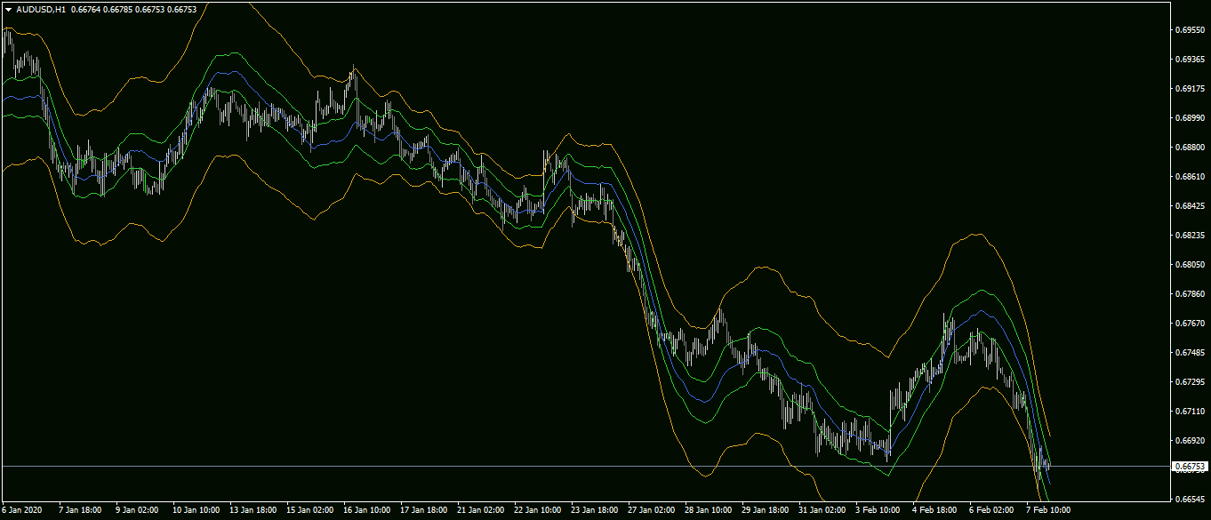Click the 9 Jan 02:00 time label
Viewport: 1211px width, 520px height.
(137, 510)
